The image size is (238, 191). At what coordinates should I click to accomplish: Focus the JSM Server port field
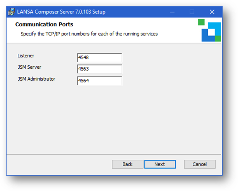[x=99, y=69]
